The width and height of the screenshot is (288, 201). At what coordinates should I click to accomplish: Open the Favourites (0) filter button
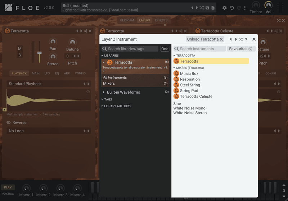coord(241,49)
